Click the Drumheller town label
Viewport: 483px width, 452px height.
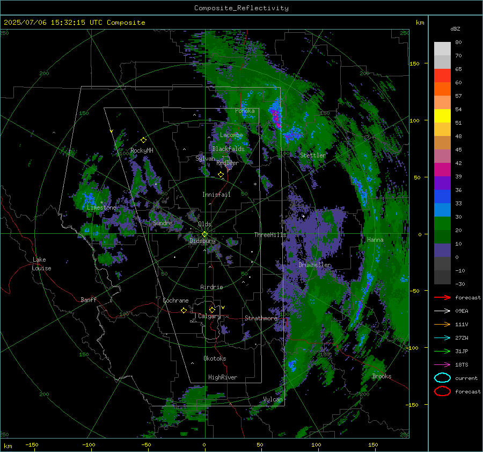tap(315, 265)
